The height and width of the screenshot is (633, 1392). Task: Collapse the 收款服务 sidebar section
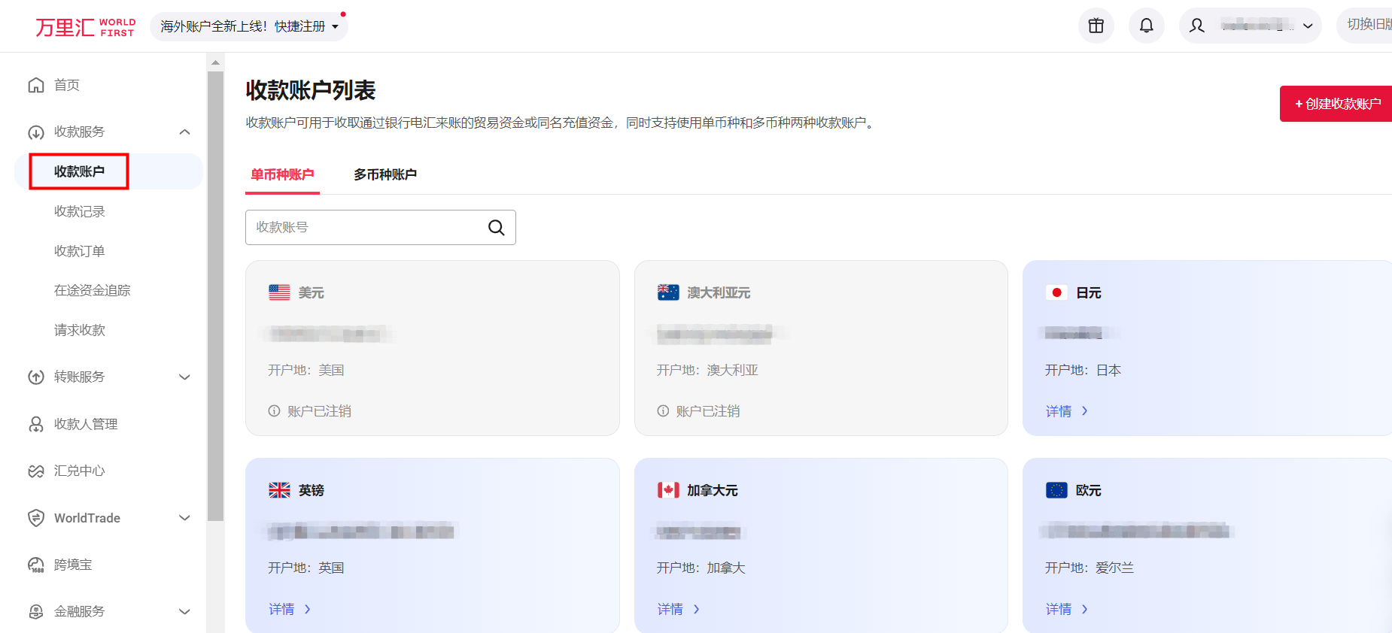click(x=184, y=132)
